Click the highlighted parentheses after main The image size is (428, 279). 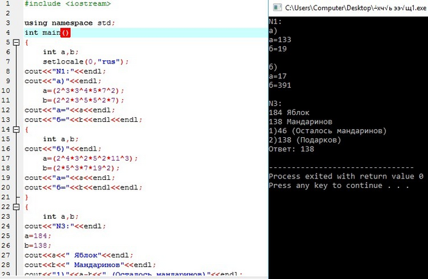tap(66, 33)
